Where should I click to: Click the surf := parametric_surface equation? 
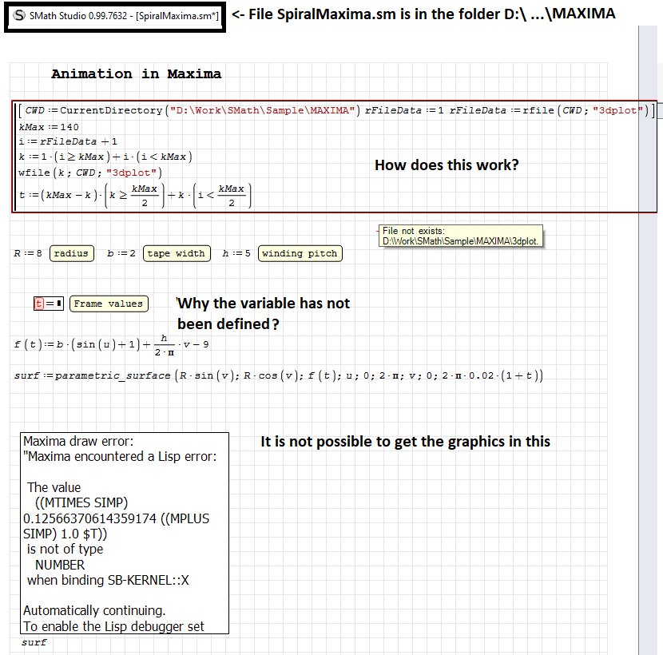(x=278, y=375)
